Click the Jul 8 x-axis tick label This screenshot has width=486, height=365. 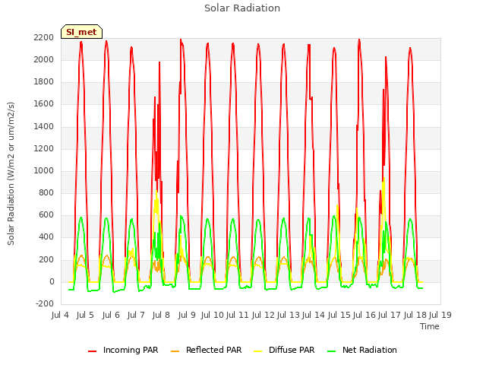pyautogui.click(x=161, y=316)
